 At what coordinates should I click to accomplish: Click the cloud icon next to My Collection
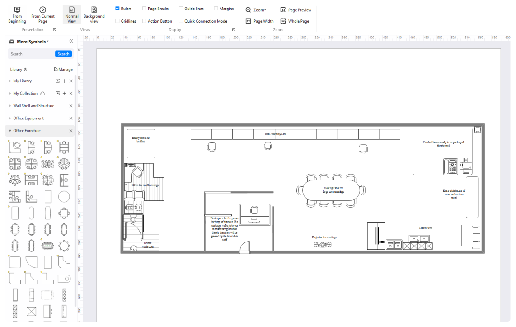43,94
